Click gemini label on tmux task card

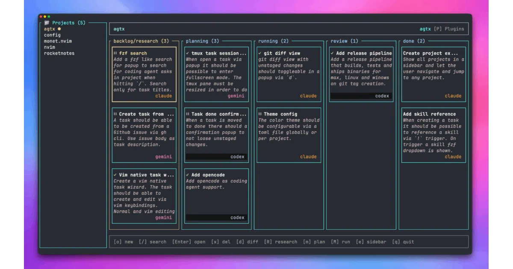point(236,96)
